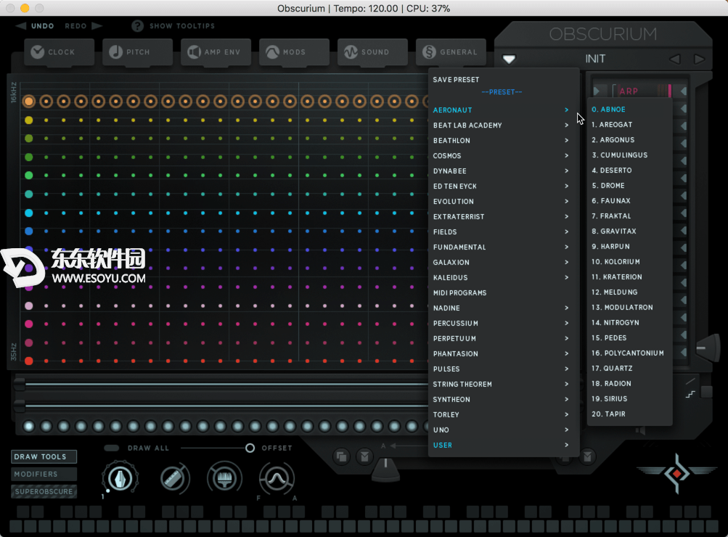
Task: Click the paste clipboard icon beside copy
Action: [x=365, y=456]
